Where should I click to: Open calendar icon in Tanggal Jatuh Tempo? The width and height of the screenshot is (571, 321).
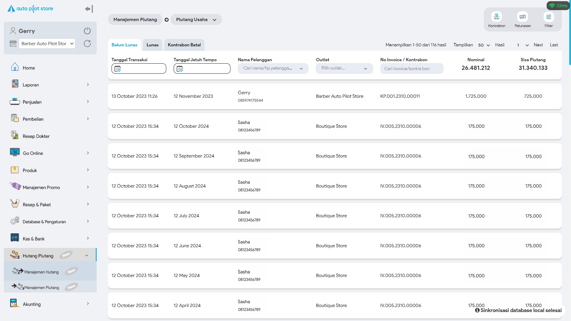coord(180,69)
